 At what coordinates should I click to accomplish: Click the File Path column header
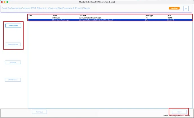tap(83, 16)
